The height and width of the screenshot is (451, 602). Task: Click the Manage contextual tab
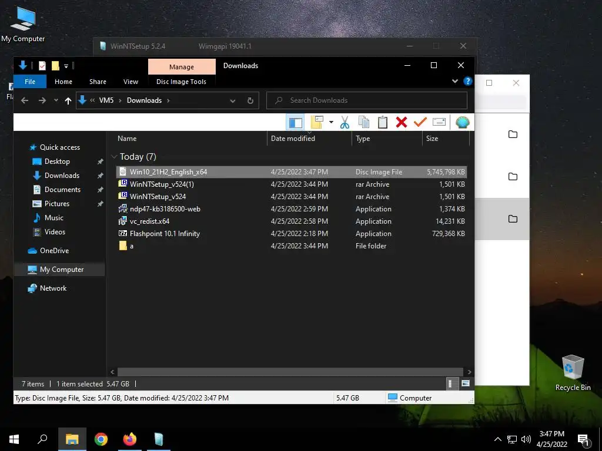(x=182, y=67)
